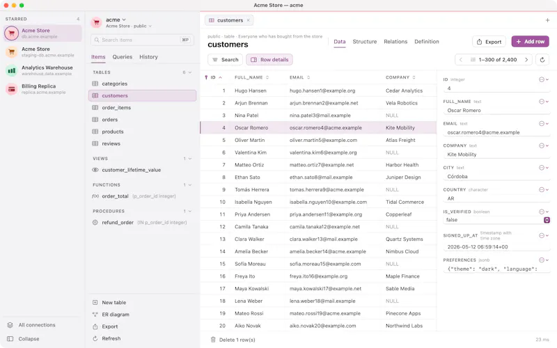Viewport: 557px width, 348px height.
Task: Go to the next page of rows
Action: 526,60
